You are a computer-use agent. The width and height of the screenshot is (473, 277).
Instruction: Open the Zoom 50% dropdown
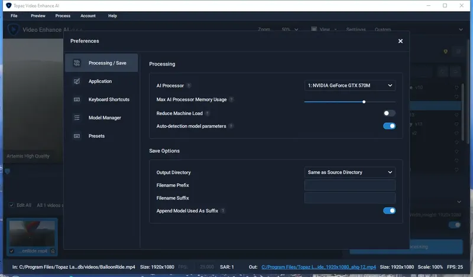[290, 30]
